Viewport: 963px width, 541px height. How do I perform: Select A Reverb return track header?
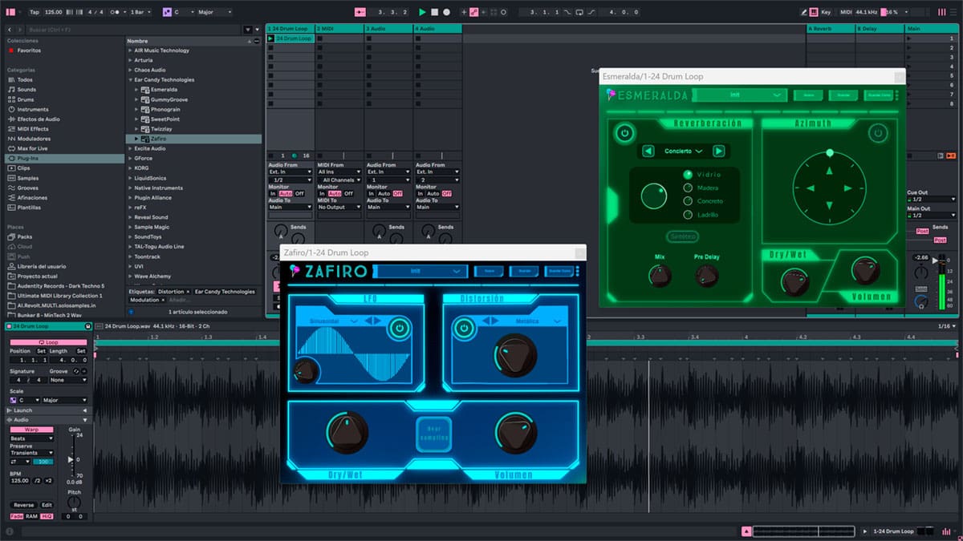click(x=830, y=29)
